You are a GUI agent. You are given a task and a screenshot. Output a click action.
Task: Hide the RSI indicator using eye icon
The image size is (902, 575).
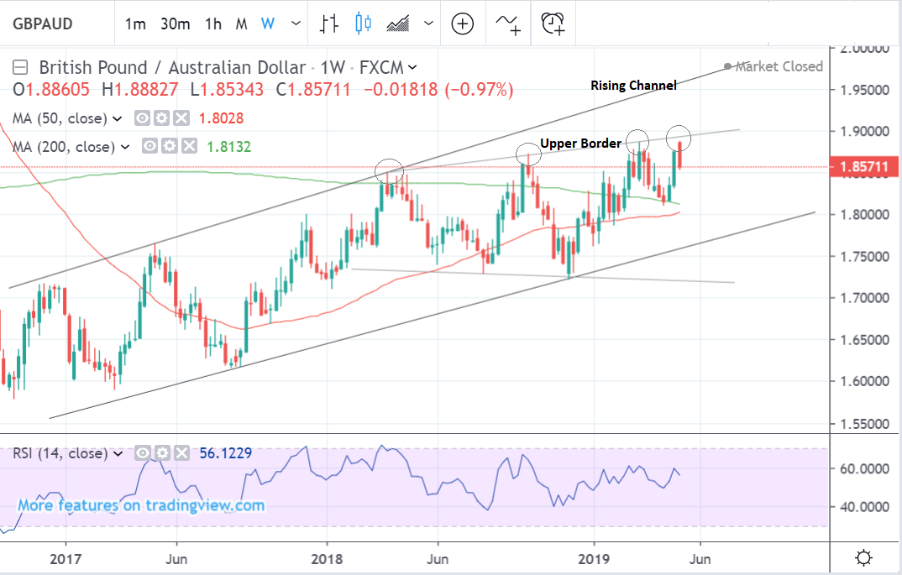pyautogui.click(x=144, y=453)
